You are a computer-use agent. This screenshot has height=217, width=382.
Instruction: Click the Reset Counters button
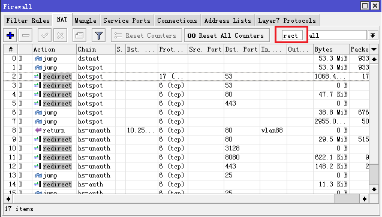[146, 35]
